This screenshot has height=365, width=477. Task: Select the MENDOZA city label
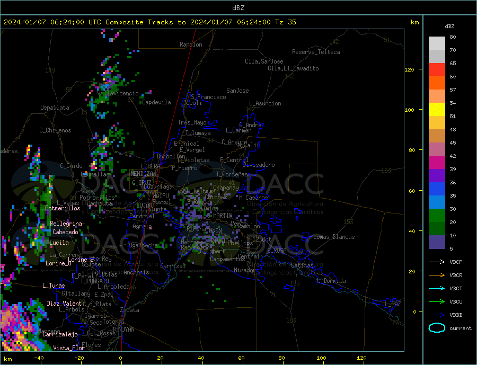click(143, 174)
